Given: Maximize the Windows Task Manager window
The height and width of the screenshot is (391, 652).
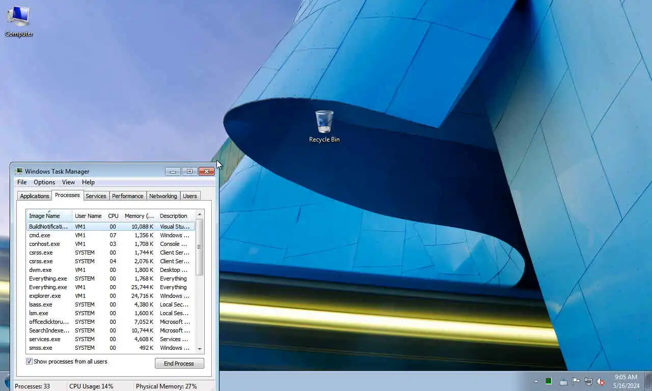Looking at the screenshot, I should point(189,172).
